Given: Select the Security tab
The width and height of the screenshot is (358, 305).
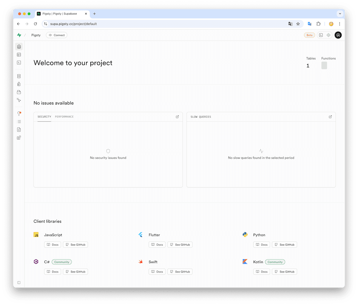Looking at the screenshot, I should 44,117.
